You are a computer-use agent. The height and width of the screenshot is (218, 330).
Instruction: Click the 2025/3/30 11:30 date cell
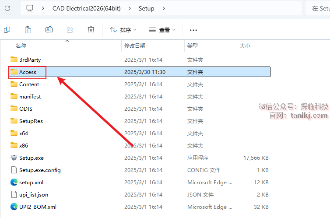[x=145, y=72]
